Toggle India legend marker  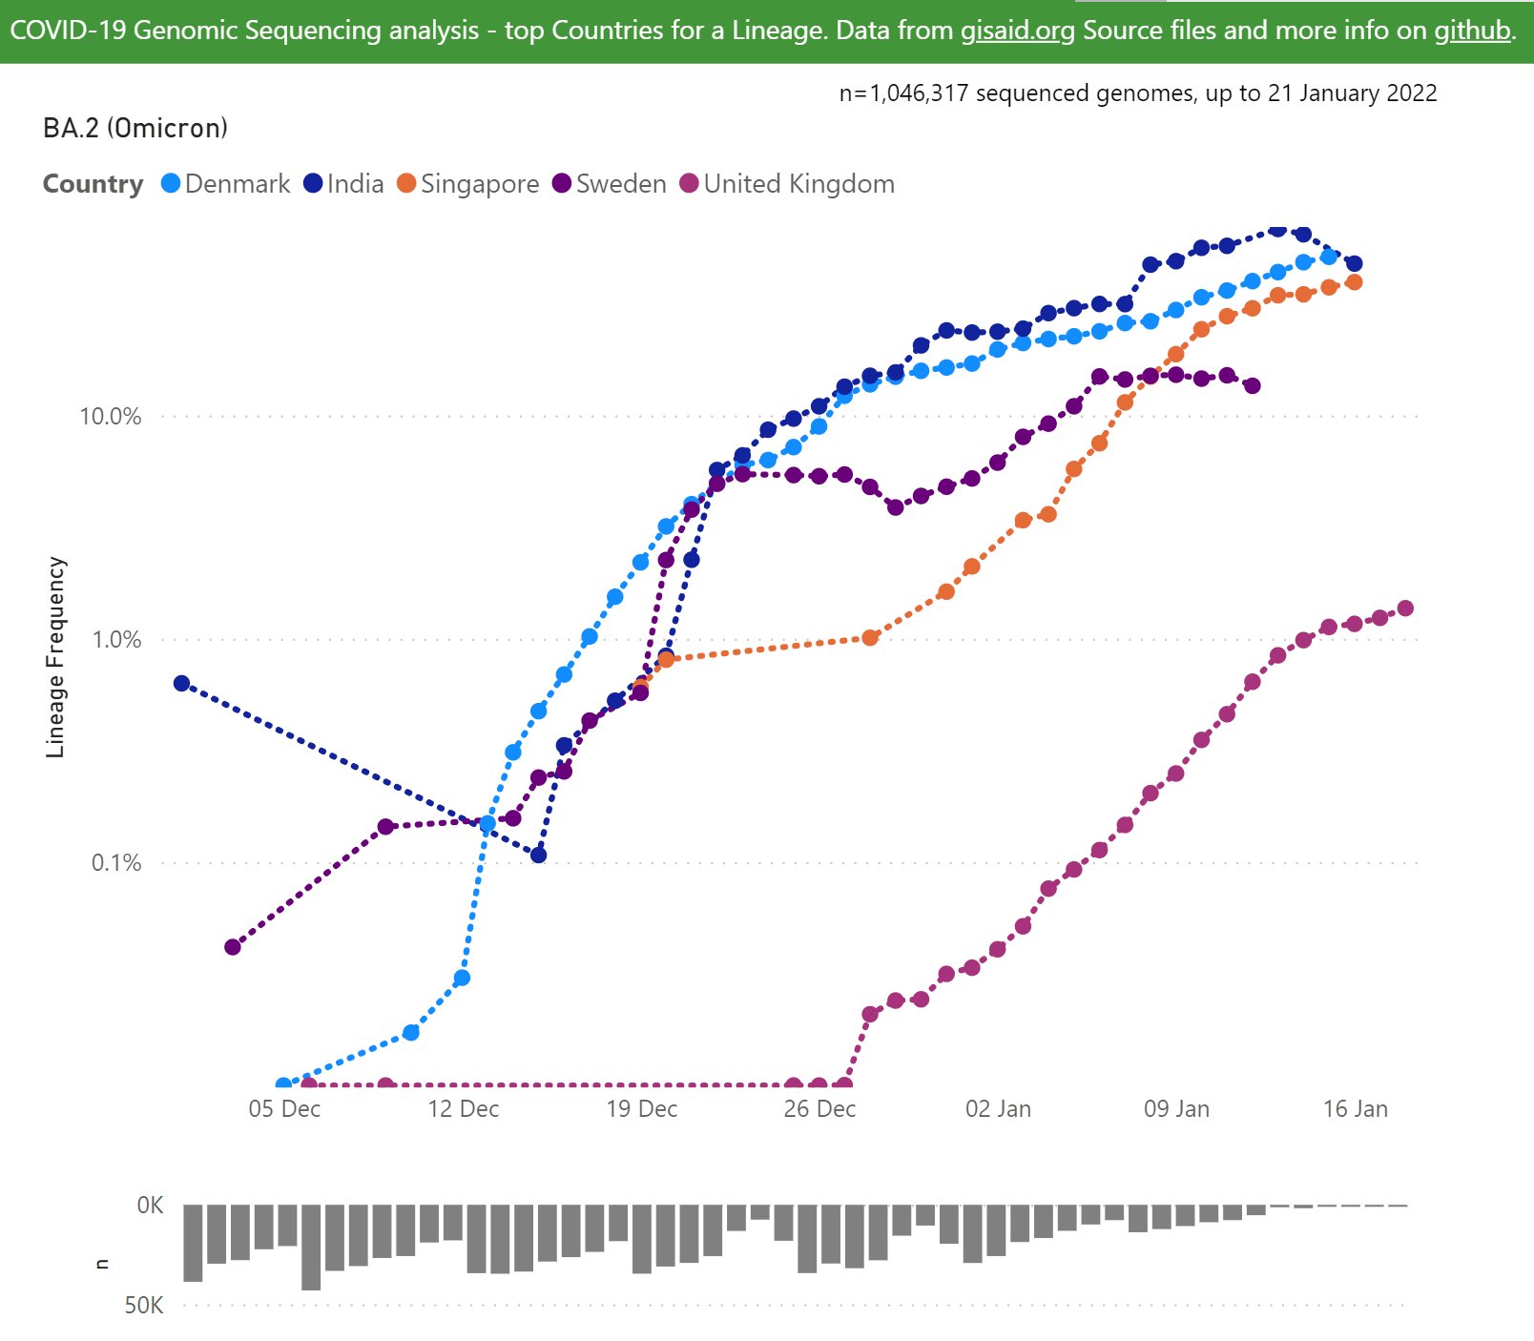tap(313, 183)
